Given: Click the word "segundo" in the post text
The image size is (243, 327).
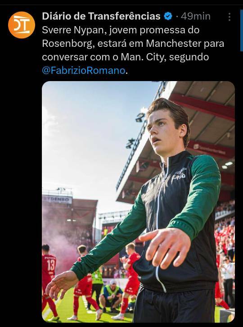Looking at the screenshot, I should [189, 57].
